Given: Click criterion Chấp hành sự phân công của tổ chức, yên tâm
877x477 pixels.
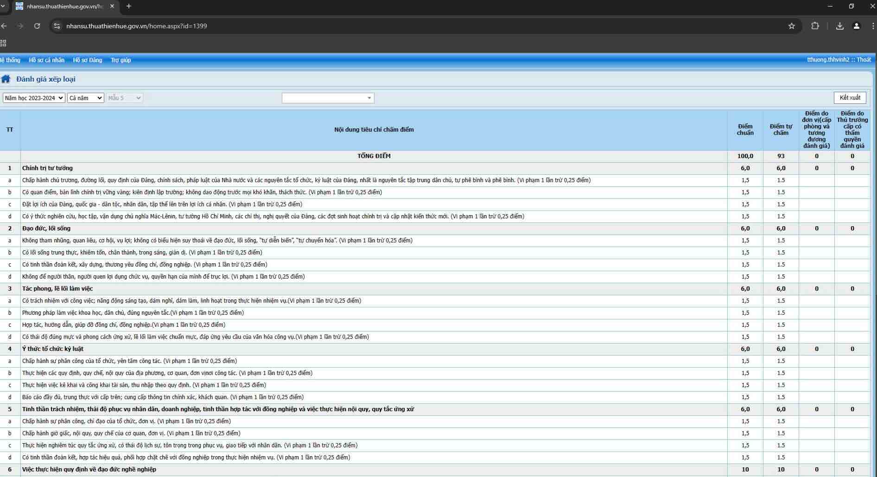Looking at the screenshot, I should pyautogui.click(x=129, y=361).
